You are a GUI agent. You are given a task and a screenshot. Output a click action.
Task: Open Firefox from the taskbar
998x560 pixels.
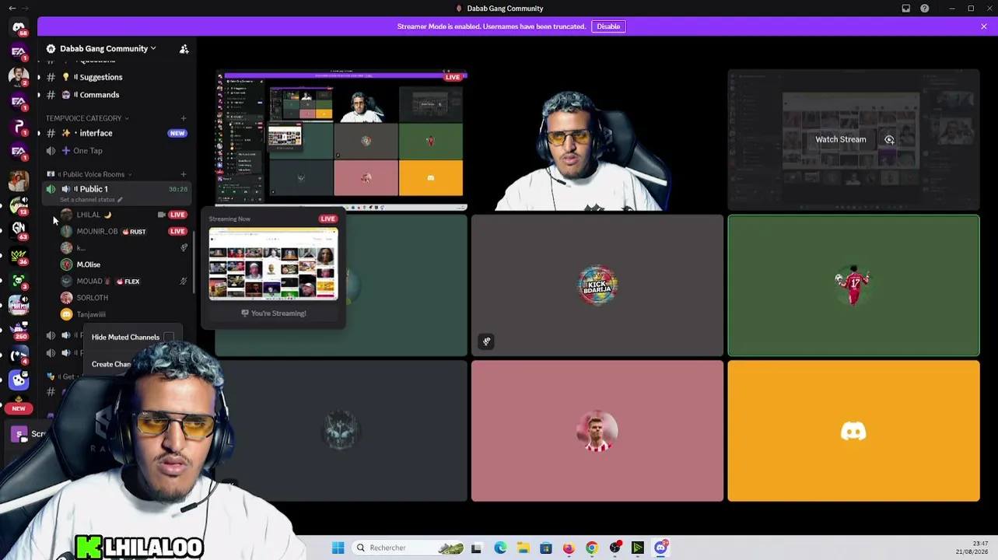click(x=569, y=548)
